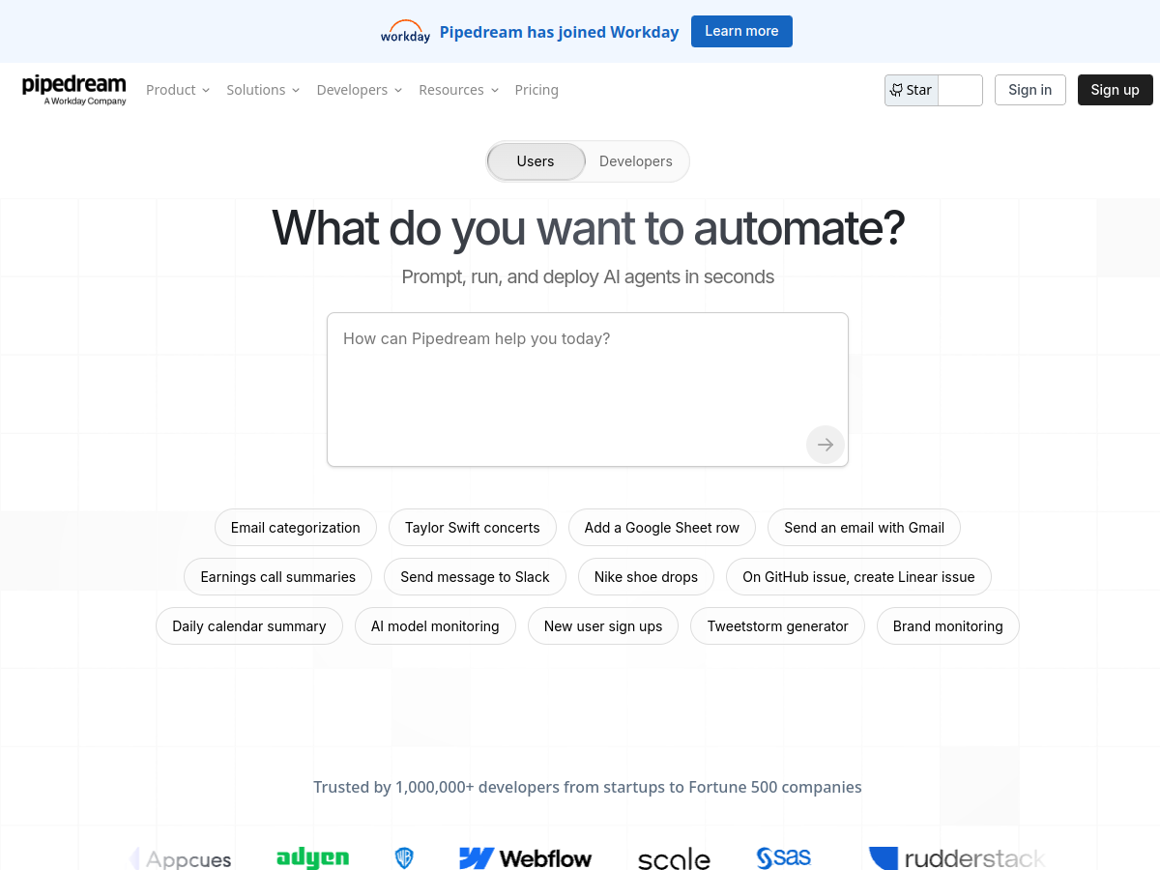
Task: Focus the 'How can Pipedream help you today?' field
Action: point(588,390)
